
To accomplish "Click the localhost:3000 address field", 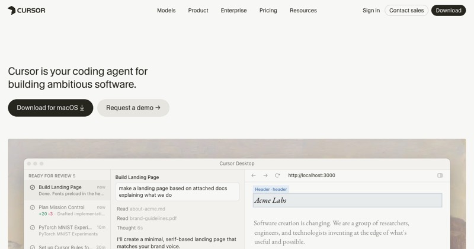I will pyautogui.click(x=312, y=175).
